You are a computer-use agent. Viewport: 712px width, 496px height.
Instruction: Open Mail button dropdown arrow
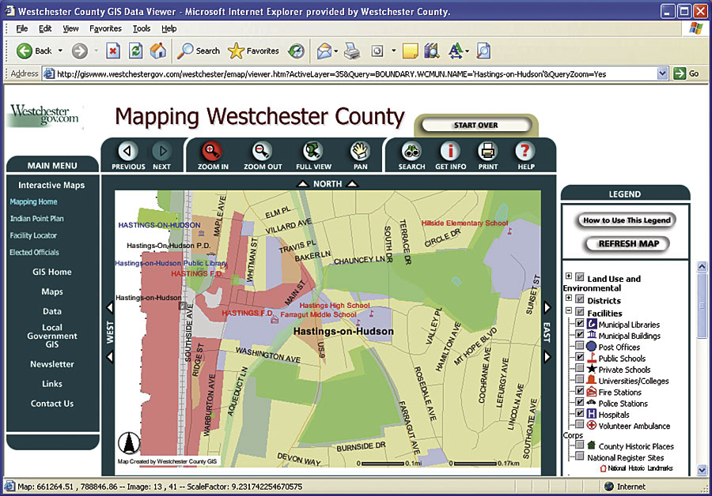[336, 51]
